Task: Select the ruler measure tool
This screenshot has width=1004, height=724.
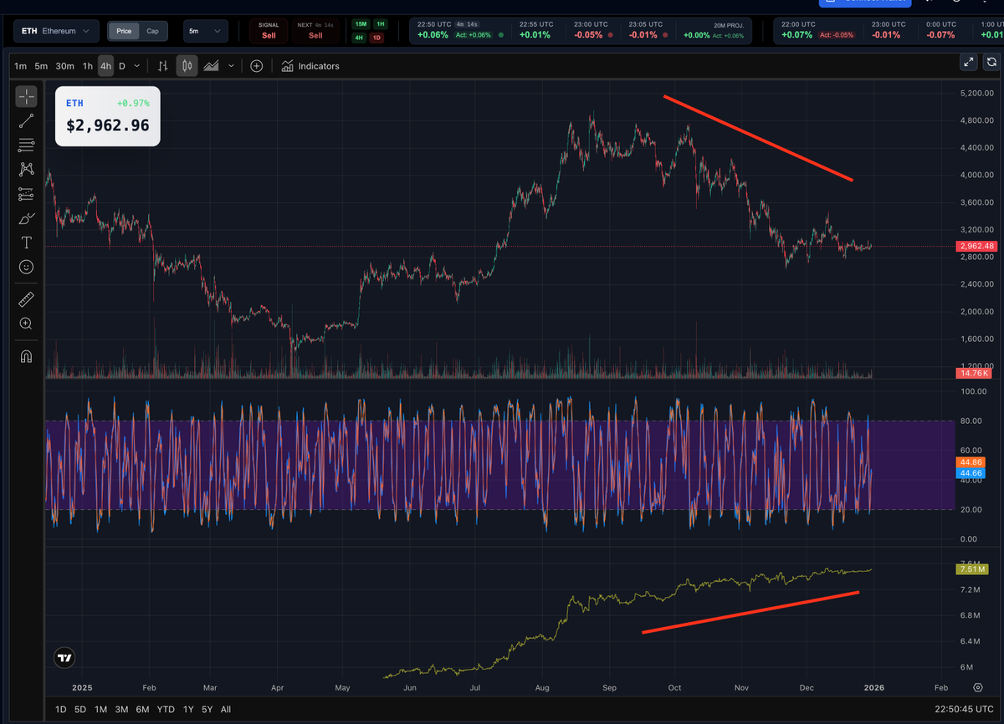Action: point(26,298)
